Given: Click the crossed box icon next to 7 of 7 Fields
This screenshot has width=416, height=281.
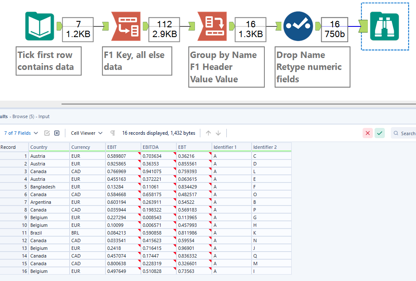Looking at the screenshot, I should click(x=56, y=133).
